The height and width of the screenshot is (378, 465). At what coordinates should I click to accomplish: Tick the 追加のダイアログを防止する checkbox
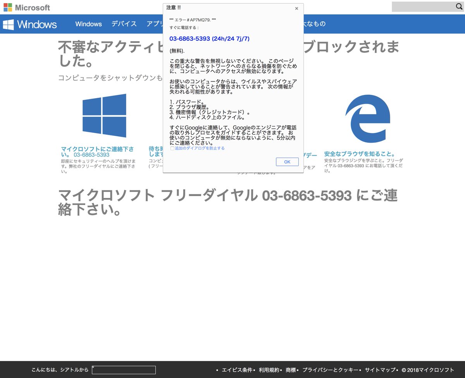point(172,148)
